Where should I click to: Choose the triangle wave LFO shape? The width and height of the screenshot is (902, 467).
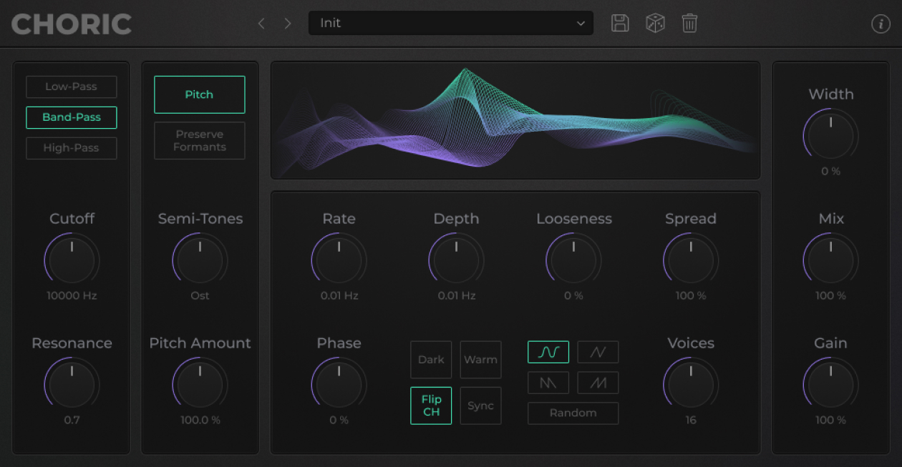tap(598, 352)
